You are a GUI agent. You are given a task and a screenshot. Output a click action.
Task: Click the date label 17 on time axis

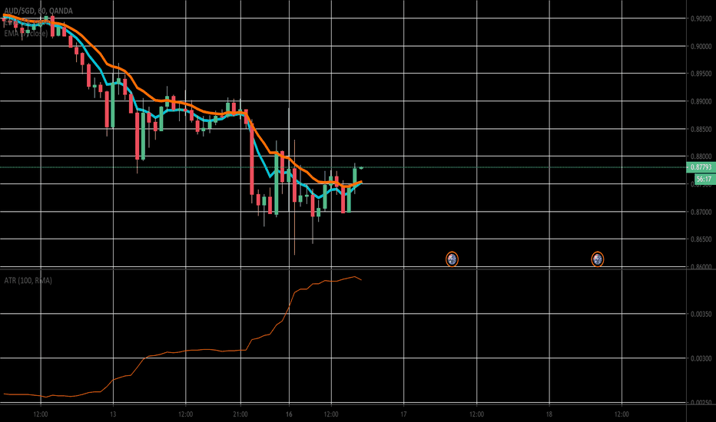(403, 414)
